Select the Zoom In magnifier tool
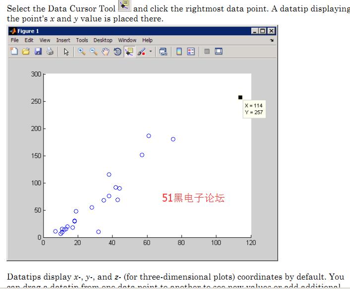 coord(81,51)
